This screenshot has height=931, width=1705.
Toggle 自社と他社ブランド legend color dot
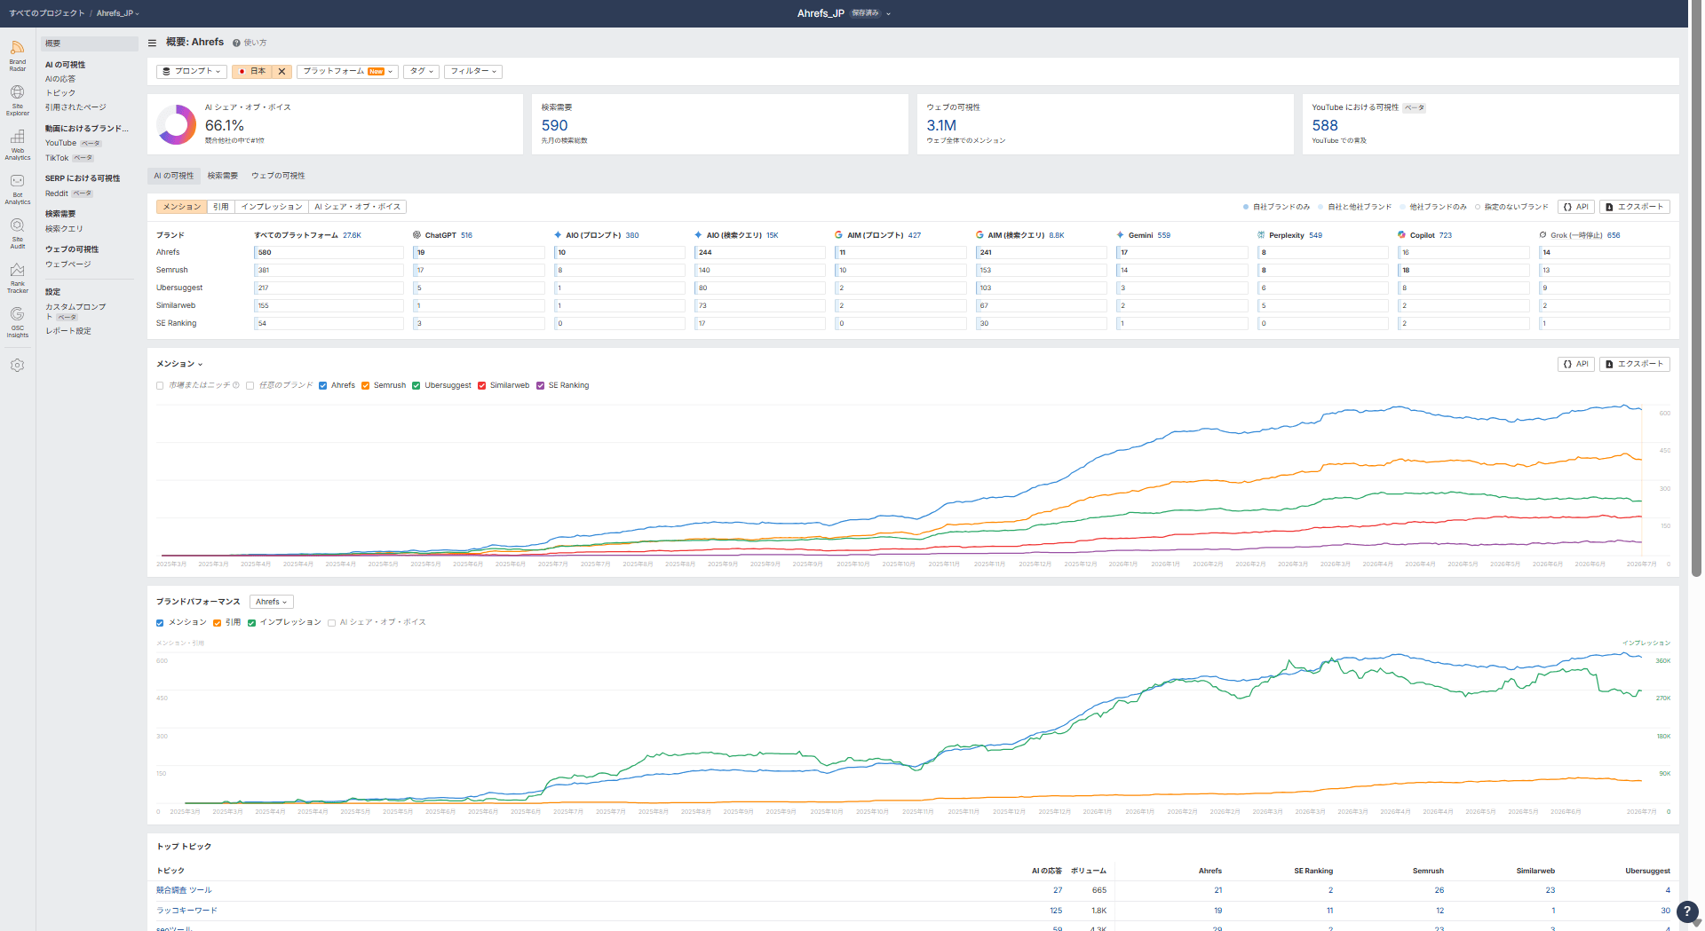point(1321,207)
